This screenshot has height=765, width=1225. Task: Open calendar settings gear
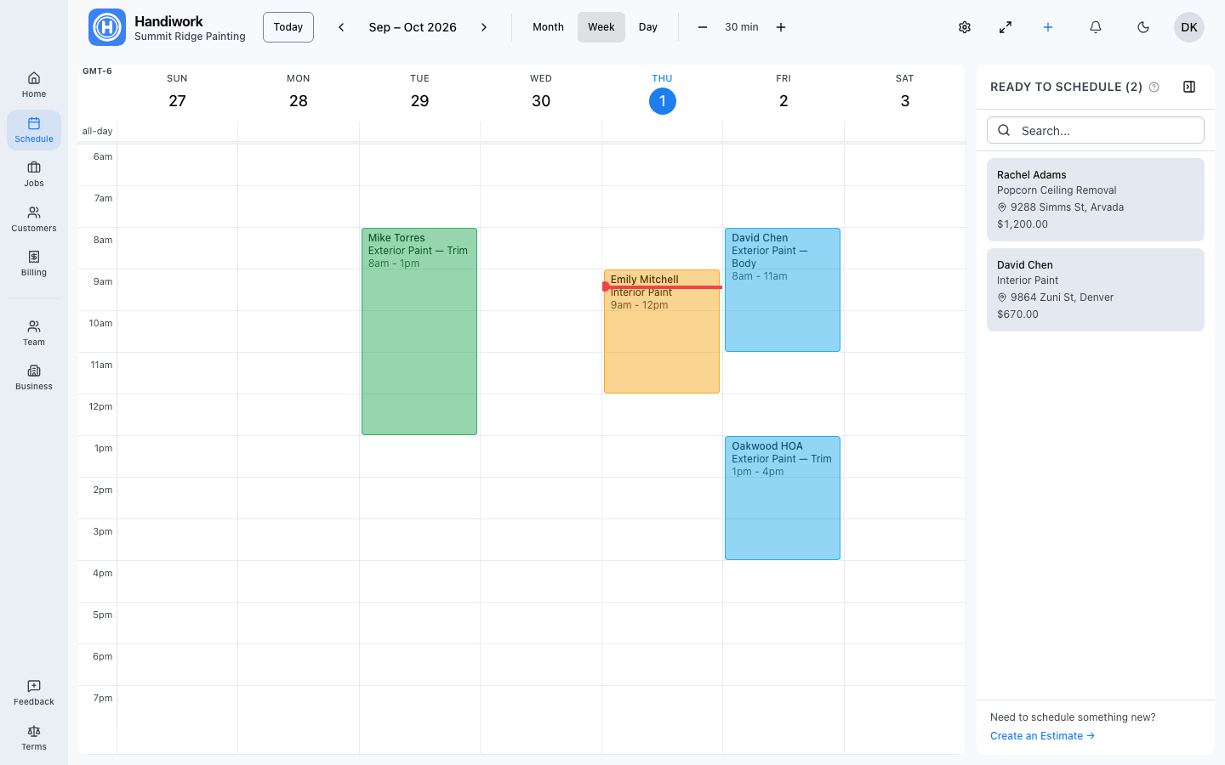(965, 27)
